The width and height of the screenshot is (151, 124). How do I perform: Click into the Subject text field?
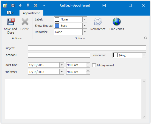tap(87, 48)
